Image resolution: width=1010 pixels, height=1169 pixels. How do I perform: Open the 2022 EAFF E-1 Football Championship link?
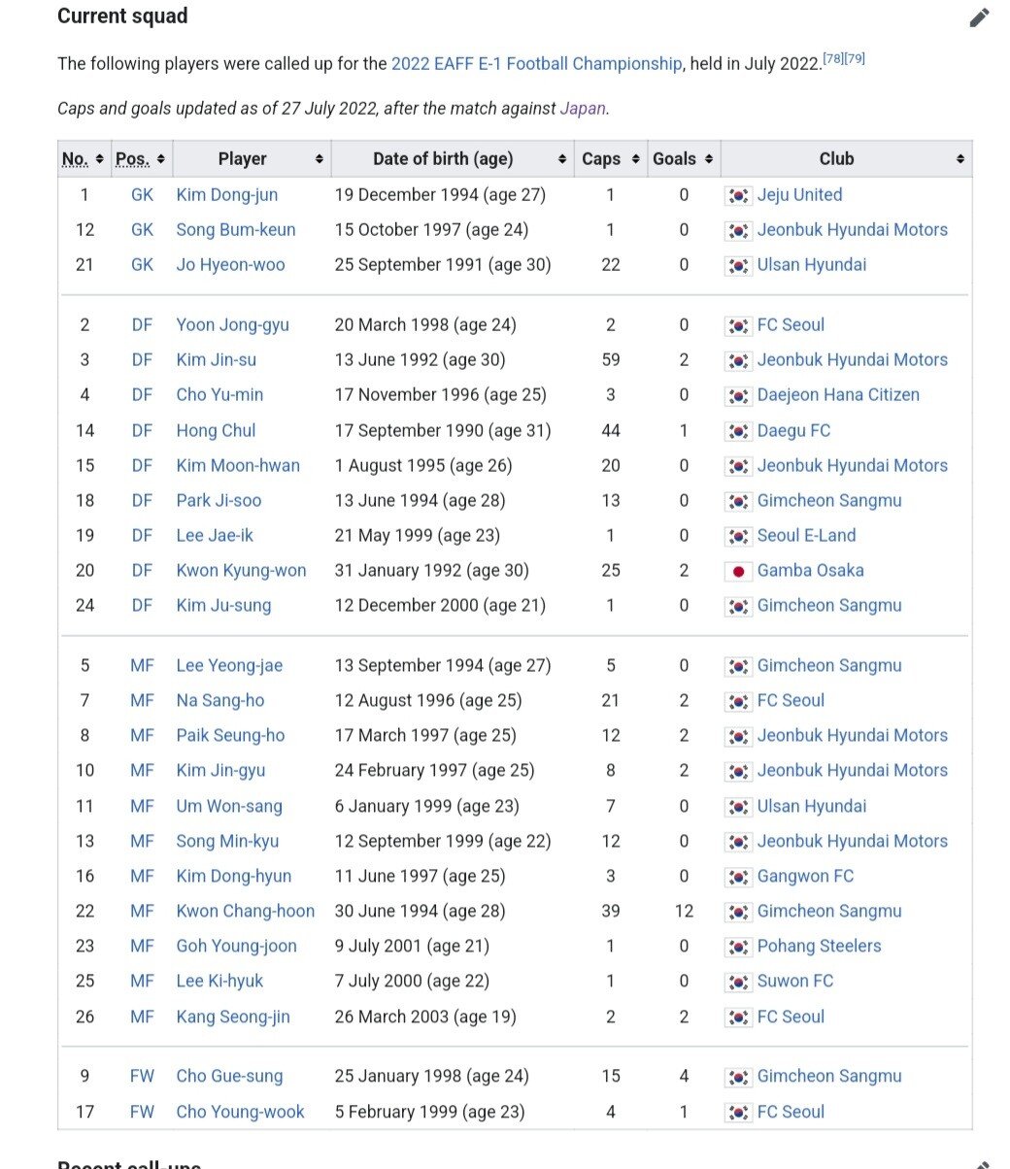[x=536, y=64]
